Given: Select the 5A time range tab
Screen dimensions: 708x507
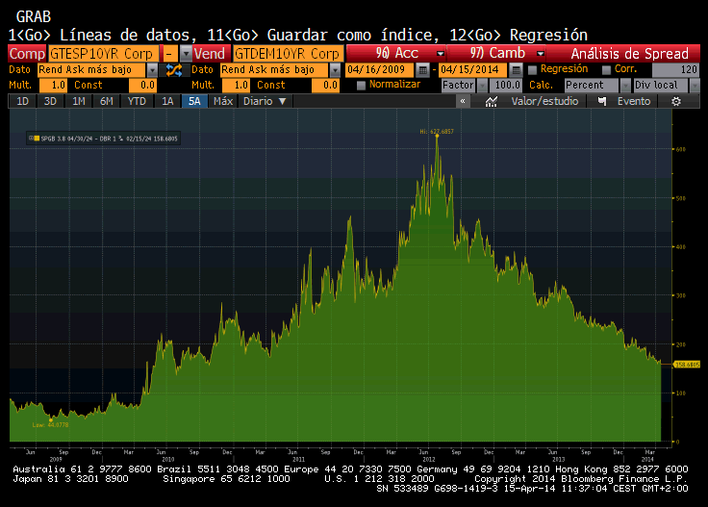Looking at the screenshot, I should (194, 101).
